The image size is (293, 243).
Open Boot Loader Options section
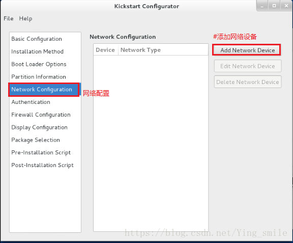pos(45,64)
